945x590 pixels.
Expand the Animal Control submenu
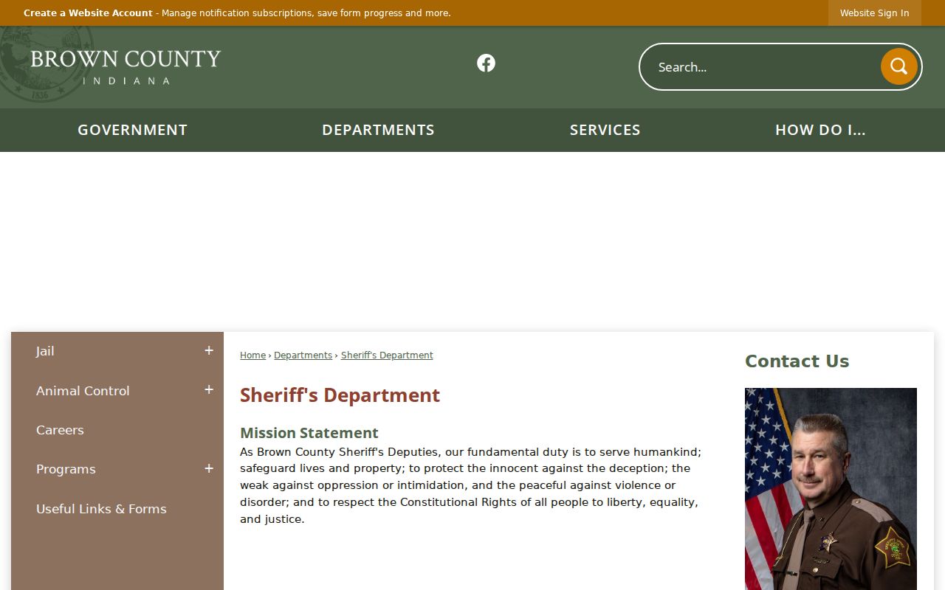pos(209,390)
